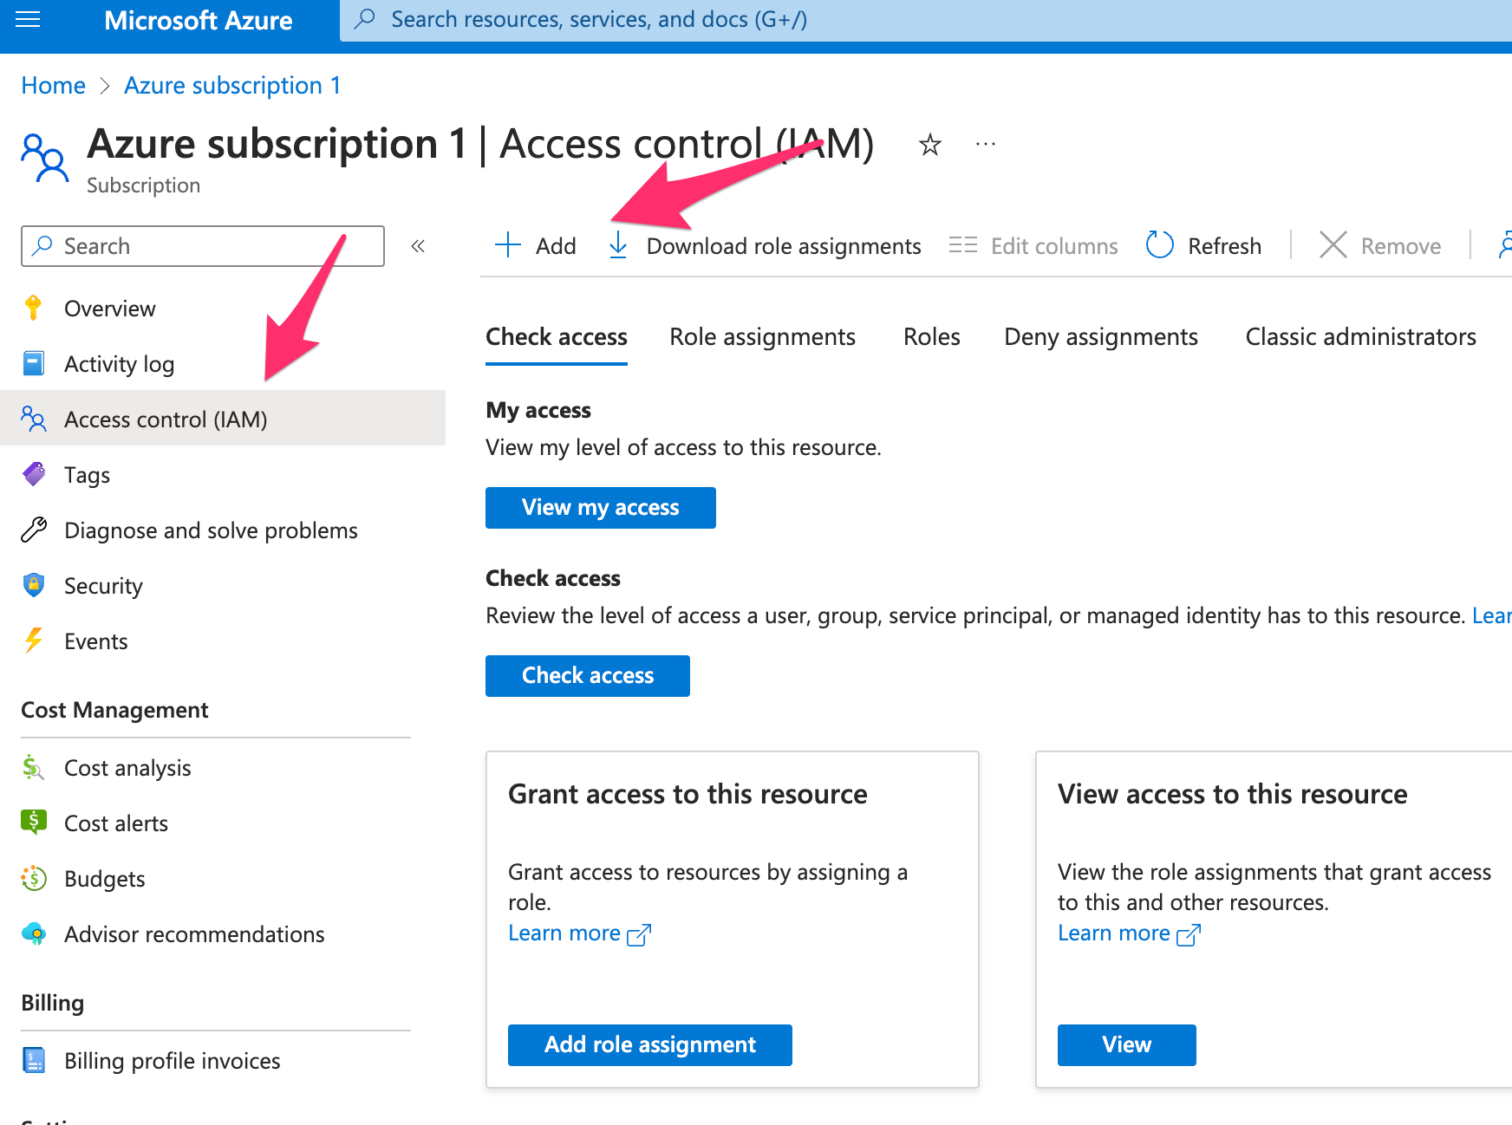Select Activity log in sidebar
This screenshot has height=1125, width=1512.
click(223, 363)
